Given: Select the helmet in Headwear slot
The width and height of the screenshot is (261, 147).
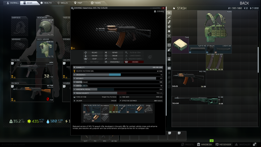Looking at the screenshot, I should (45, 28).
